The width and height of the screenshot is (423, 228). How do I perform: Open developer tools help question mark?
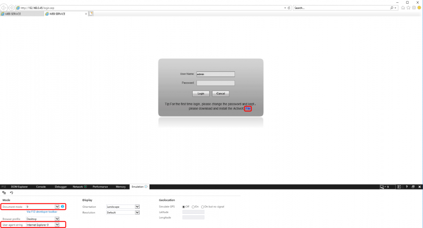click(407, 187)
